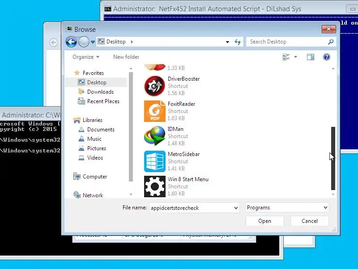The width and height of the screenshot is (358, 269).
Task: Select the FoxitReader PDF icon
Action: pyautogui.click(x=154, y=111)
